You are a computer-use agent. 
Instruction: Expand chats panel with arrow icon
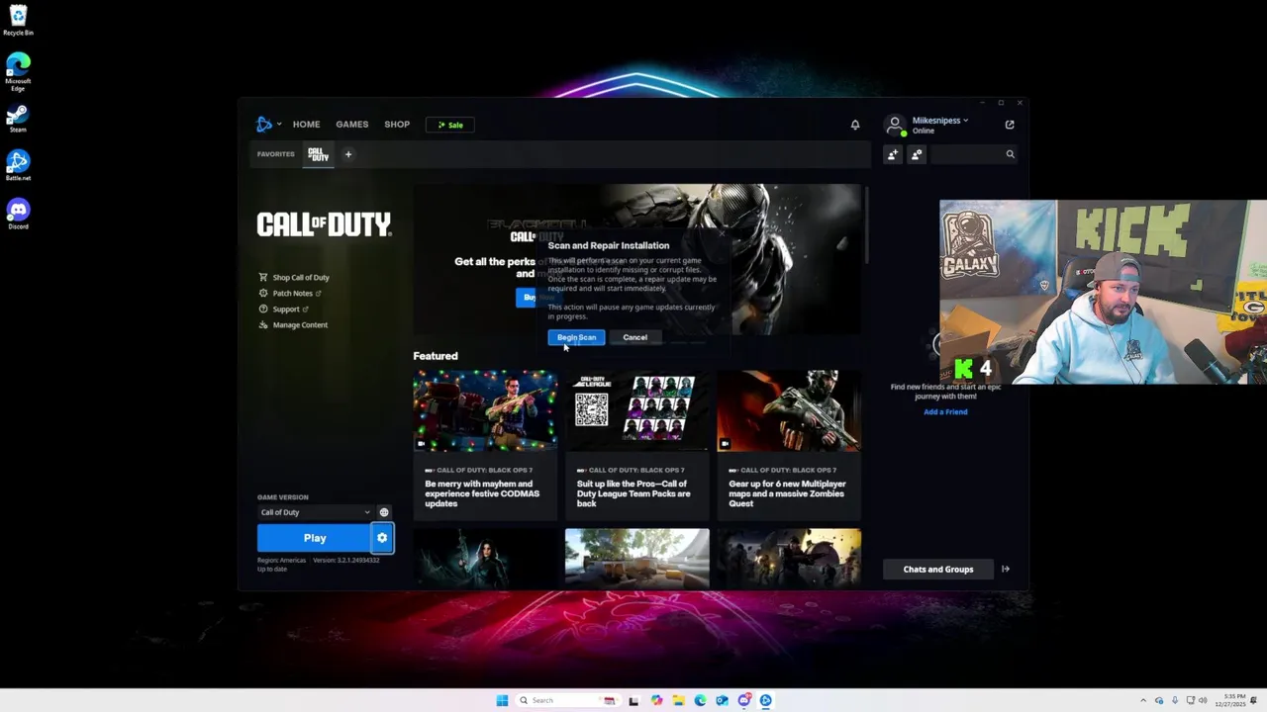[x=1006, y=570]
